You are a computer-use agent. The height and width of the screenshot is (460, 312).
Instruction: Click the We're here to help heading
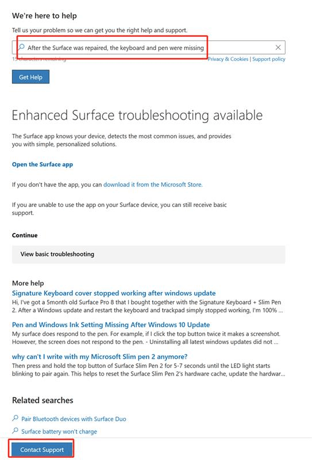point(44,16)
